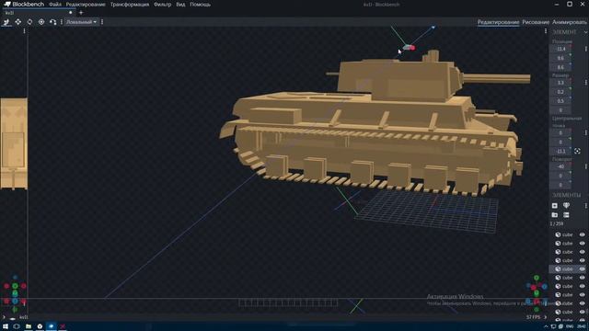Open File Explorer from taskbar
589x331 pixels.
tap(29, 326)
